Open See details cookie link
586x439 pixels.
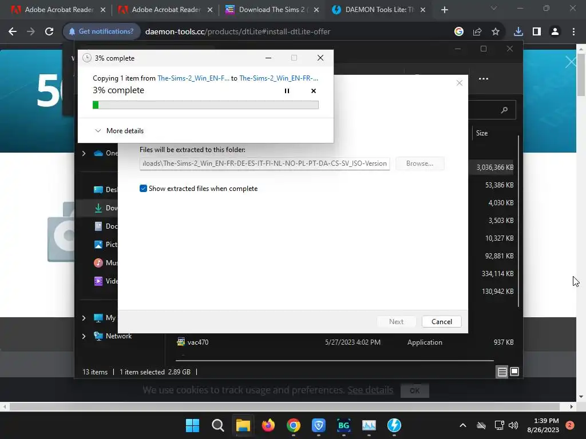pyautogui.click(x=370, y=390)
